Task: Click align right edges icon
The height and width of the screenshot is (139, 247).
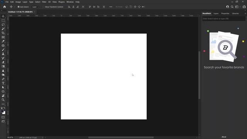Action: 78,7
